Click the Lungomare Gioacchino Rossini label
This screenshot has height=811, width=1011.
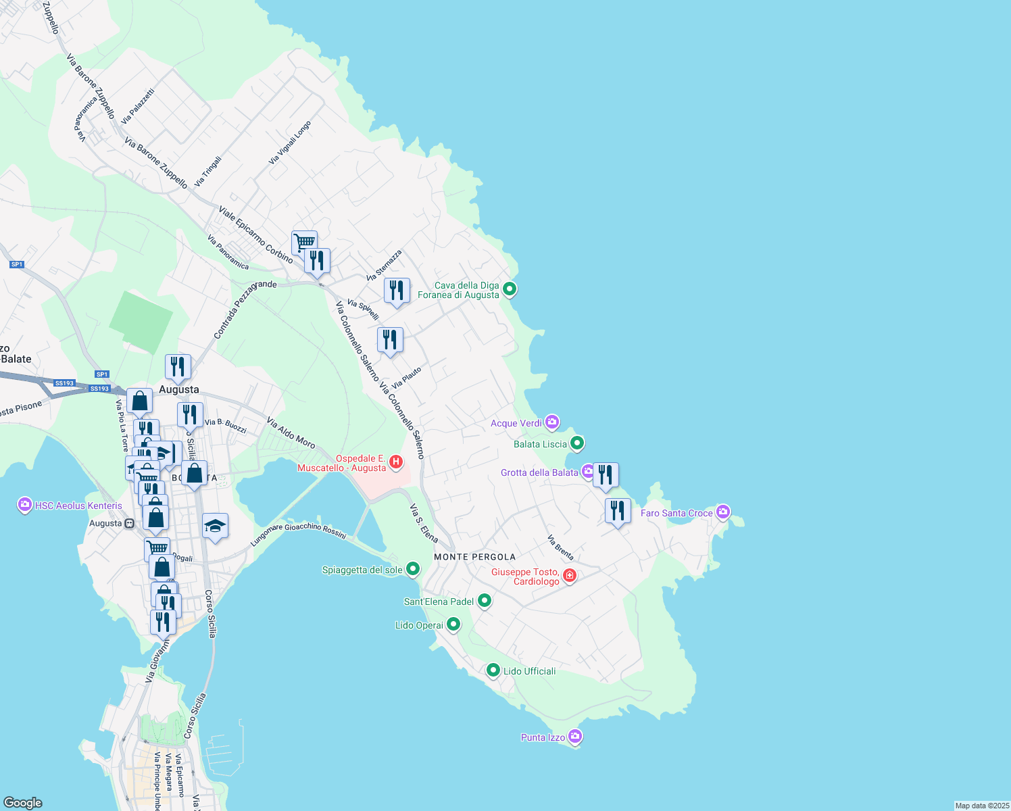[299, 534]
